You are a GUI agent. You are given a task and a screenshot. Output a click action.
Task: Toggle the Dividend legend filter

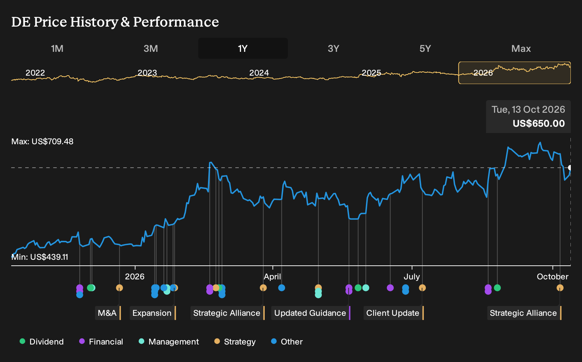click(x=42, y=342)
